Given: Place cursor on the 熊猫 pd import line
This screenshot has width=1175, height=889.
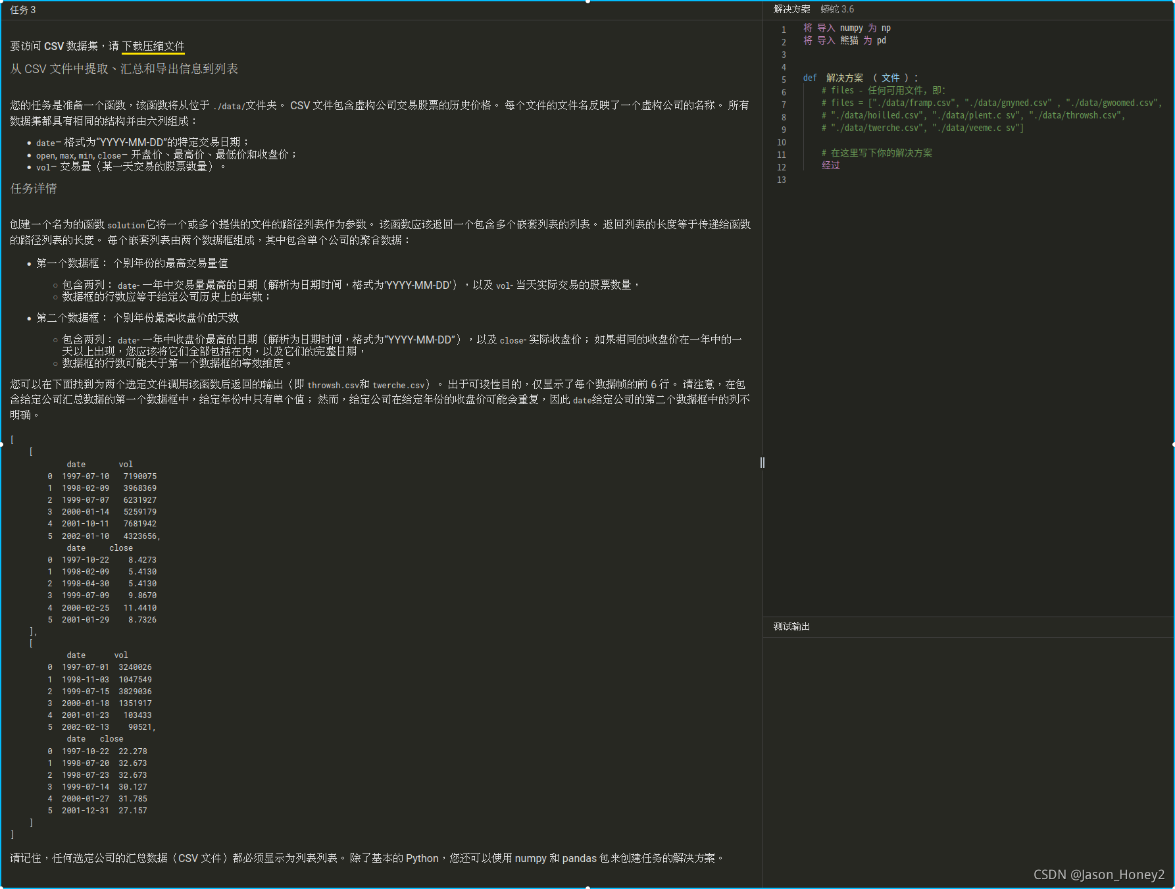Looking at the screenshot, I should point(844,41).
